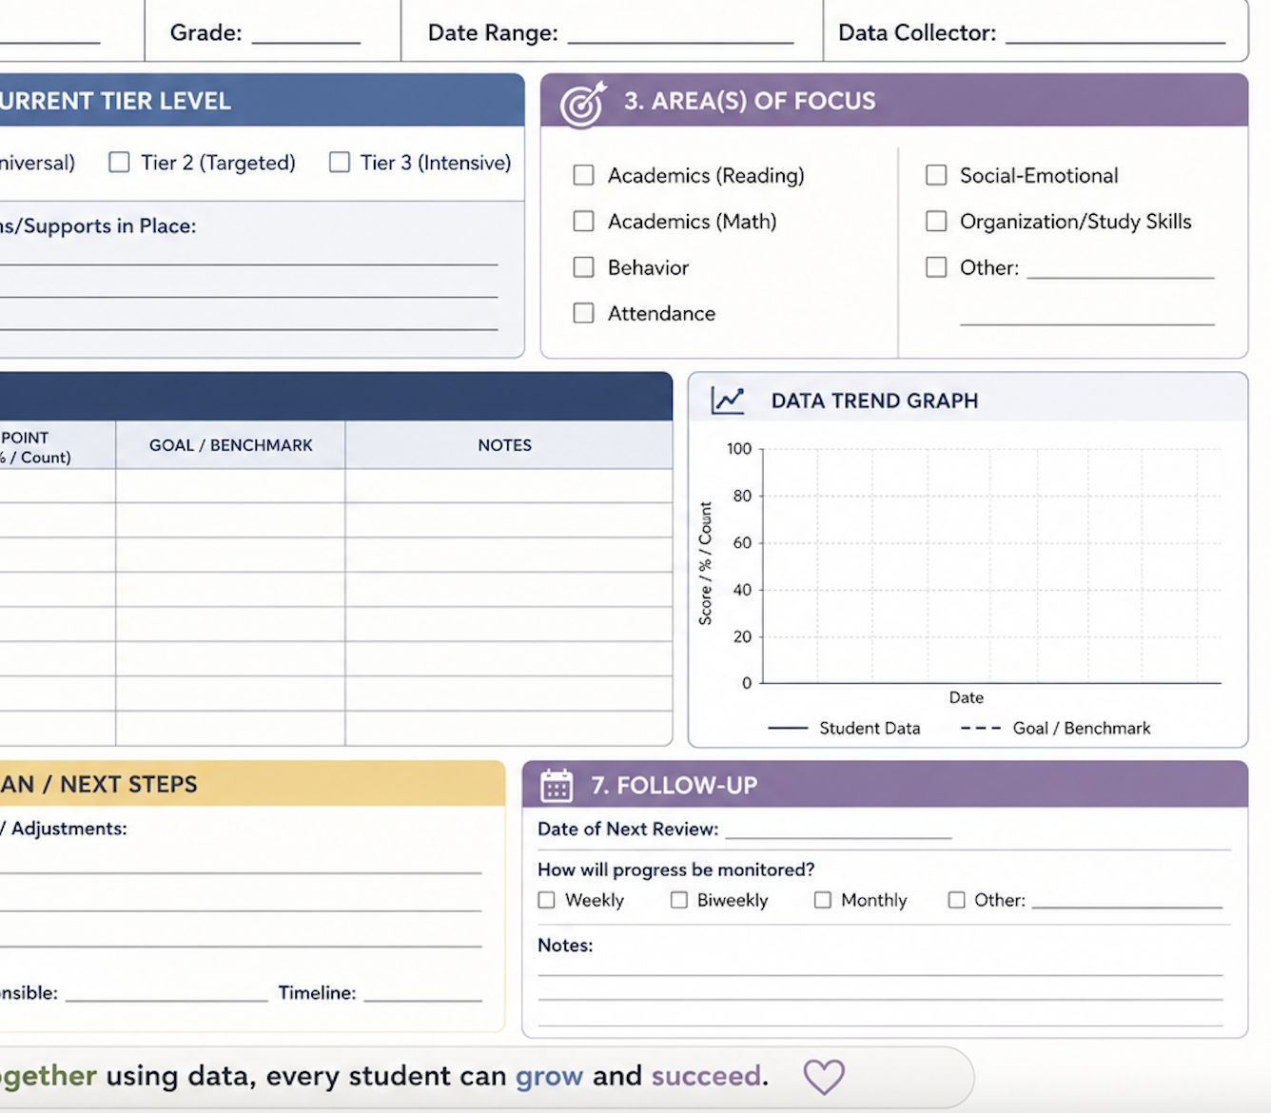Click the 100 value on the graph axis

(x=739, y=448)
